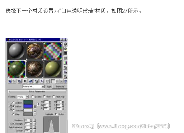This screenshot has width=184, height=133.
Task: Open the Material/Map Navigator icon
Action: coord(66,81)
